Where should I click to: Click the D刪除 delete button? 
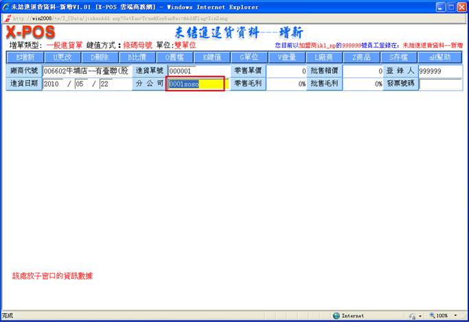(100, 58)
